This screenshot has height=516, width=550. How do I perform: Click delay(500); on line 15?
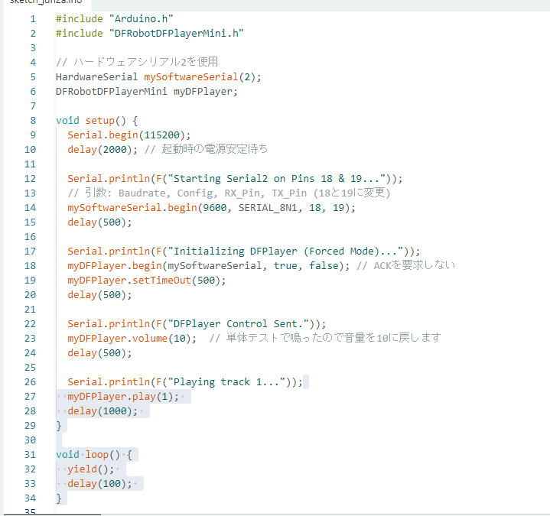click(99, 222)
